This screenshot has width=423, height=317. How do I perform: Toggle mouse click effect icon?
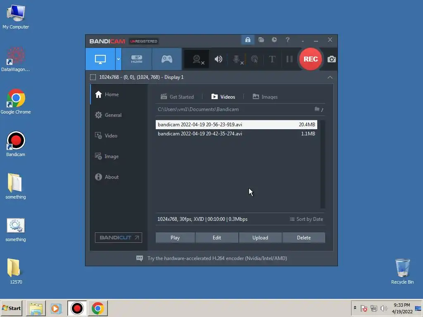click(x=254, y=59)
